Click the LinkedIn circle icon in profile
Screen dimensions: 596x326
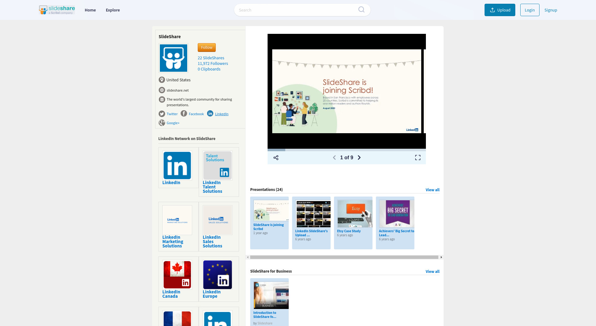point(210,114)
